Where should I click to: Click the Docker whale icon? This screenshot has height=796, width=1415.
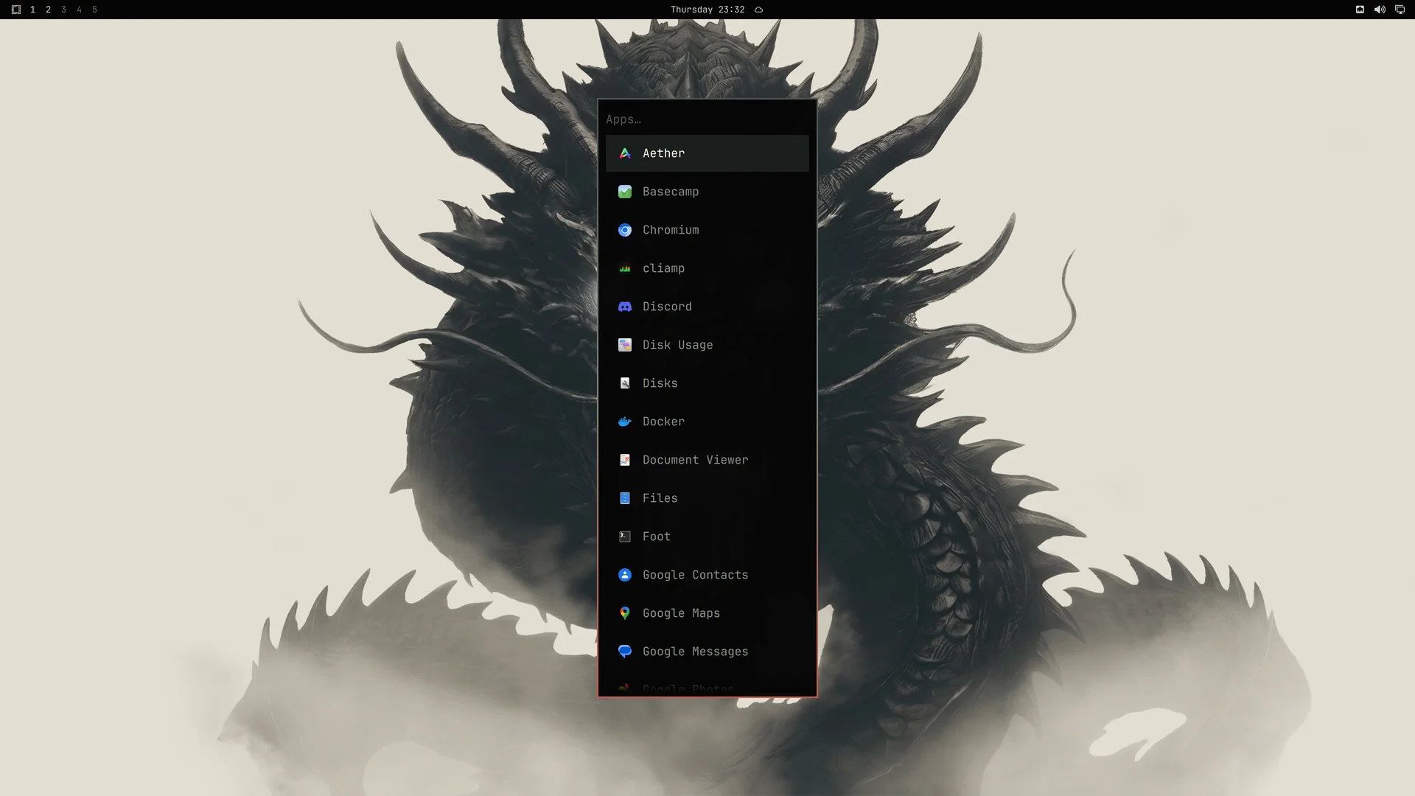coord(625,422)
